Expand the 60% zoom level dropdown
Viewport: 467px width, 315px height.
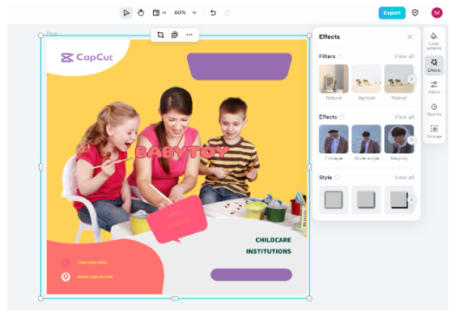pyautogui.click(x=194, y=13)
